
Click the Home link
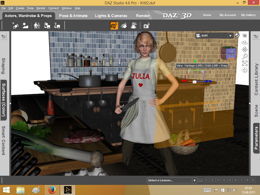pyautogui.click(x=207, y=15)
